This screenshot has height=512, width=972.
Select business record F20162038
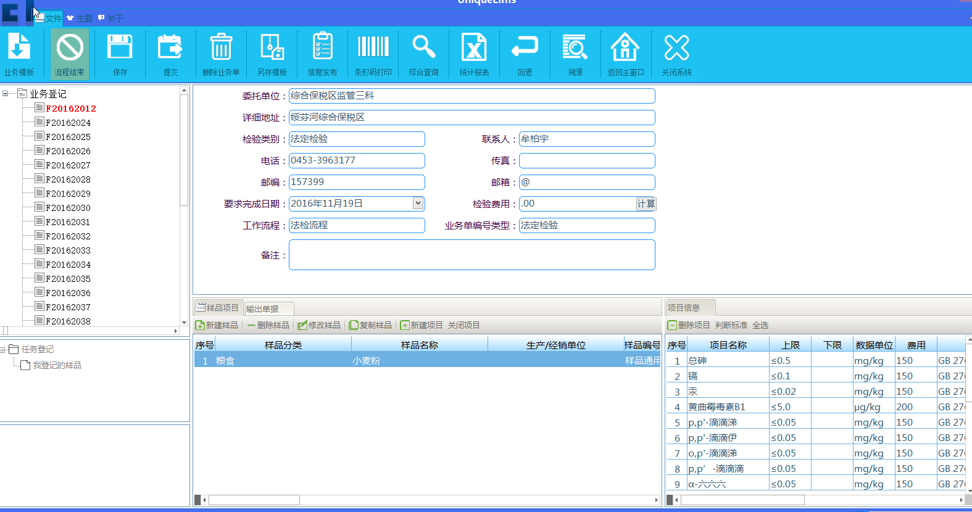coord(68,321)
